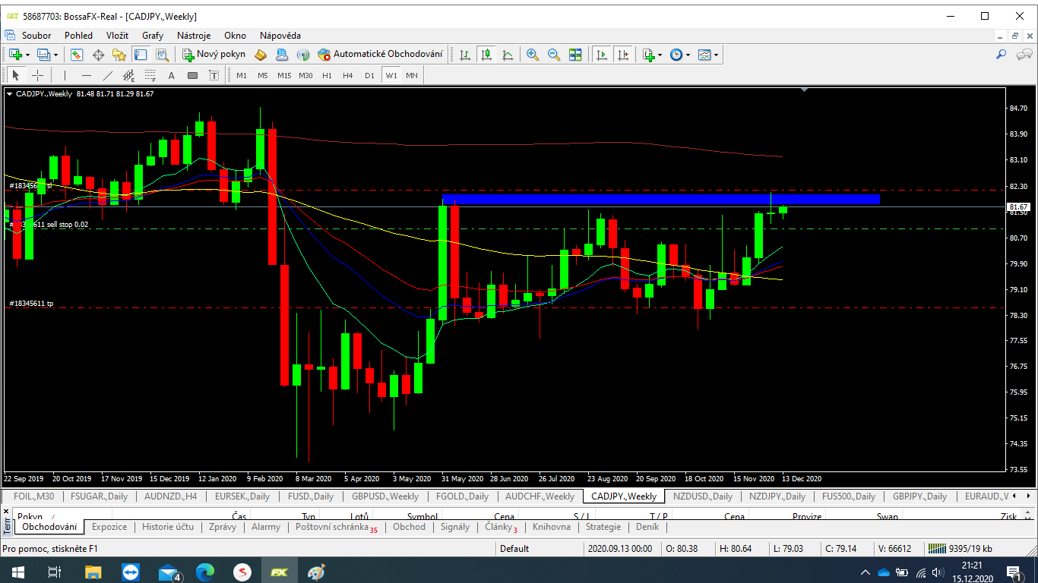Viewport: 1038px width, 583px height.
Task: Zoom out of the chart
Action: pos(554,55)
